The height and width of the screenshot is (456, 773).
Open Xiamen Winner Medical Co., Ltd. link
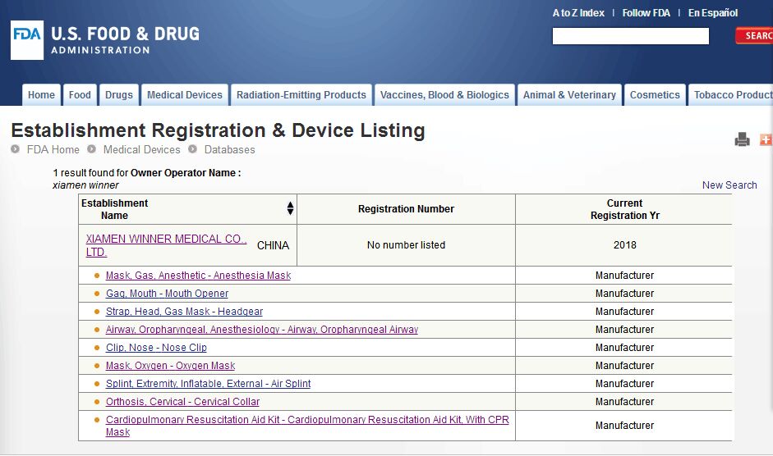(x=166, y=245)
